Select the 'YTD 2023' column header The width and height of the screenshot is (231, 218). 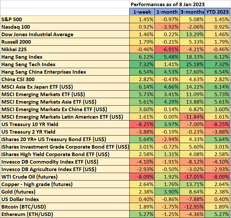click(x=217, y=12)
